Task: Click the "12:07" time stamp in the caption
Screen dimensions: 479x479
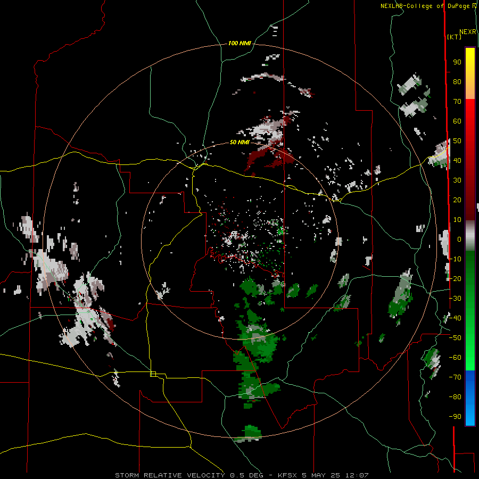Action: pyautogui.click(x=357, y=475)
